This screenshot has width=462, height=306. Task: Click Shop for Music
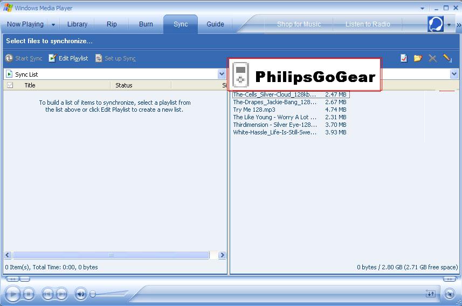pyautogui.click(x=299, y=24)
